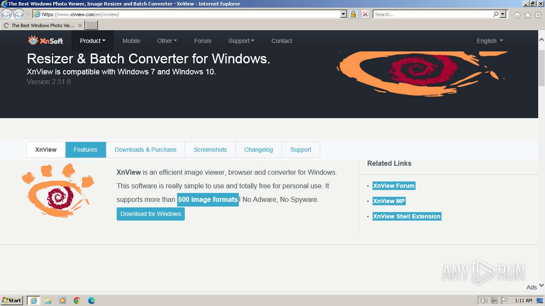Switch to the Support tab

coord(301,150)
